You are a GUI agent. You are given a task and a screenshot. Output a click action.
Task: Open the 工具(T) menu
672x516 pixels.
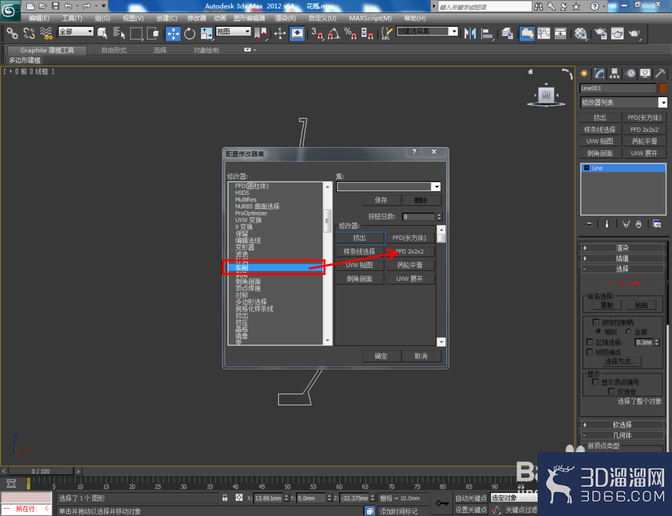pos(72,18)
